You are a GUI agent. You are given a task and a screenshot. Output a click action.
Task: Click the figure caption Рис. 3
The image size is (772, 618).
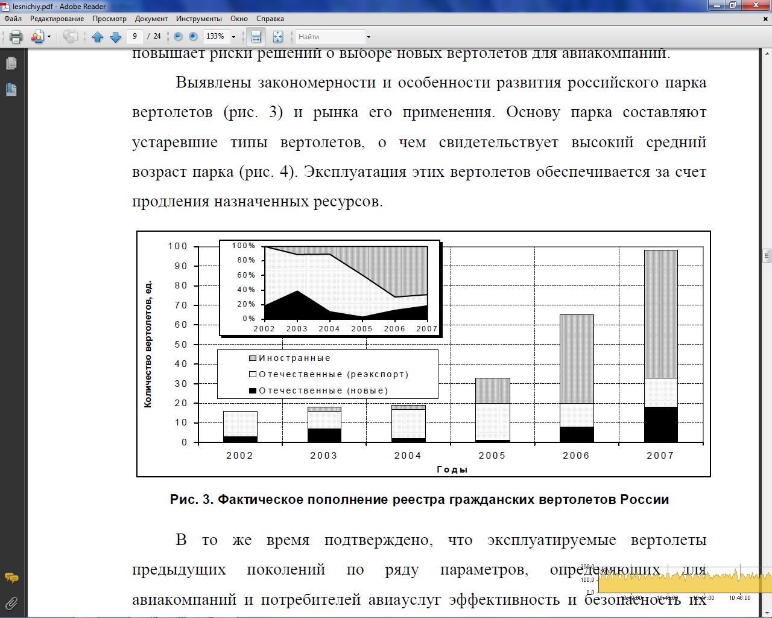tap(419, 500)
